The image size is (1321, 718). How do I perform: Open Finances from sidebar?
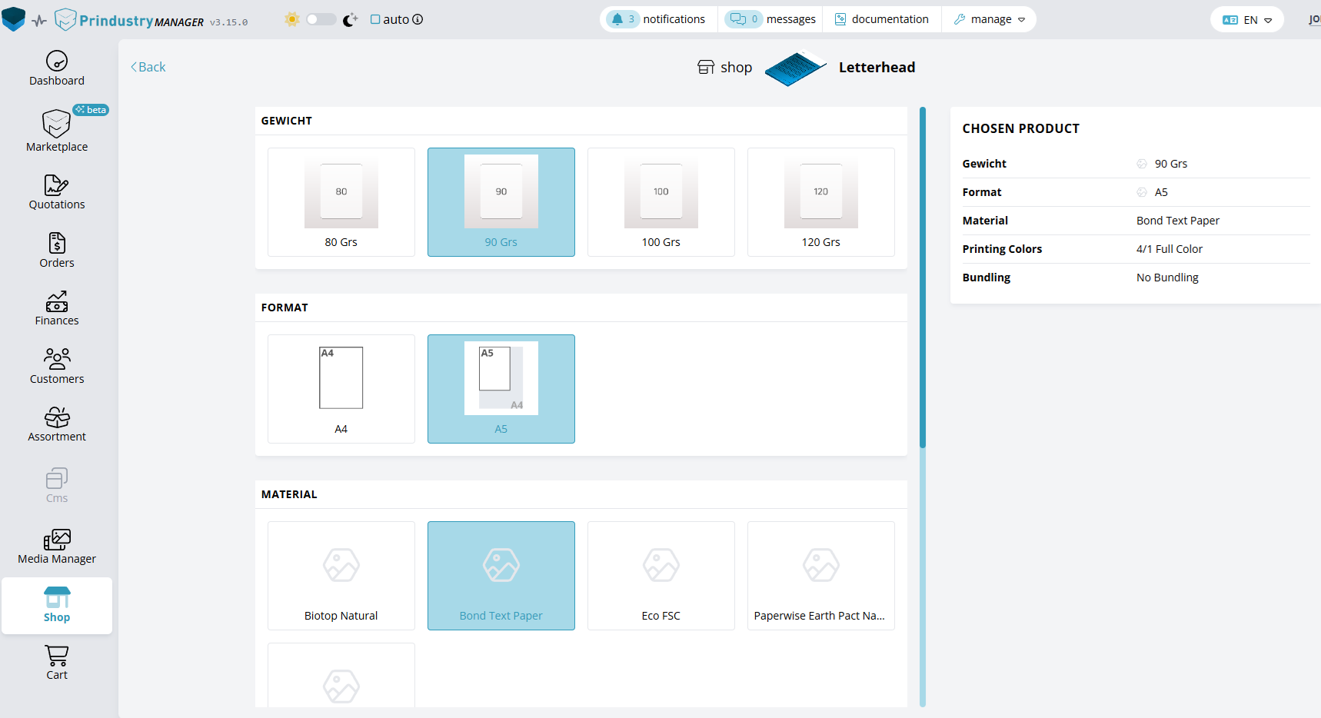57,308
